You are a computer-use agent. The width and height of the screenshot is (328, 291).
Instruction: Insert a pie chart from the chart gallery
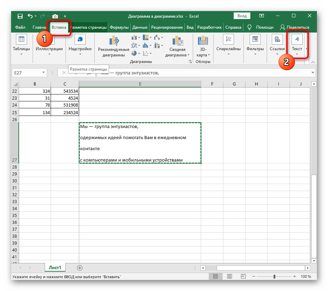(x=134, y=53)
